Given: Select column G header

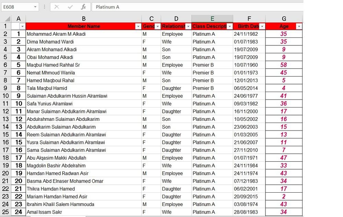Looking at the screenshot, I should 284,19.
